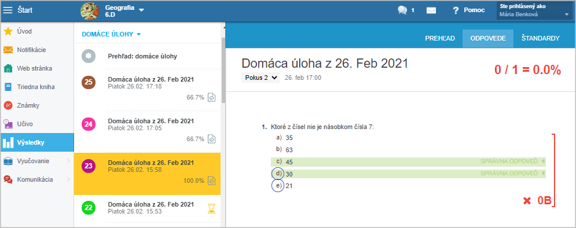Viewport: 576px width, 228px height.
Task: Open result sheet icon for homework 25
Action: click(212, 97)
